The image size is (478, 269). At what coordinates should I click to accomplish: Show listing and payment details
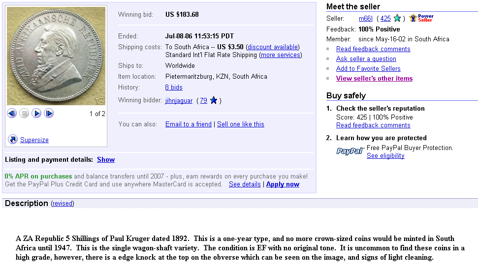(x=106, y=160)
